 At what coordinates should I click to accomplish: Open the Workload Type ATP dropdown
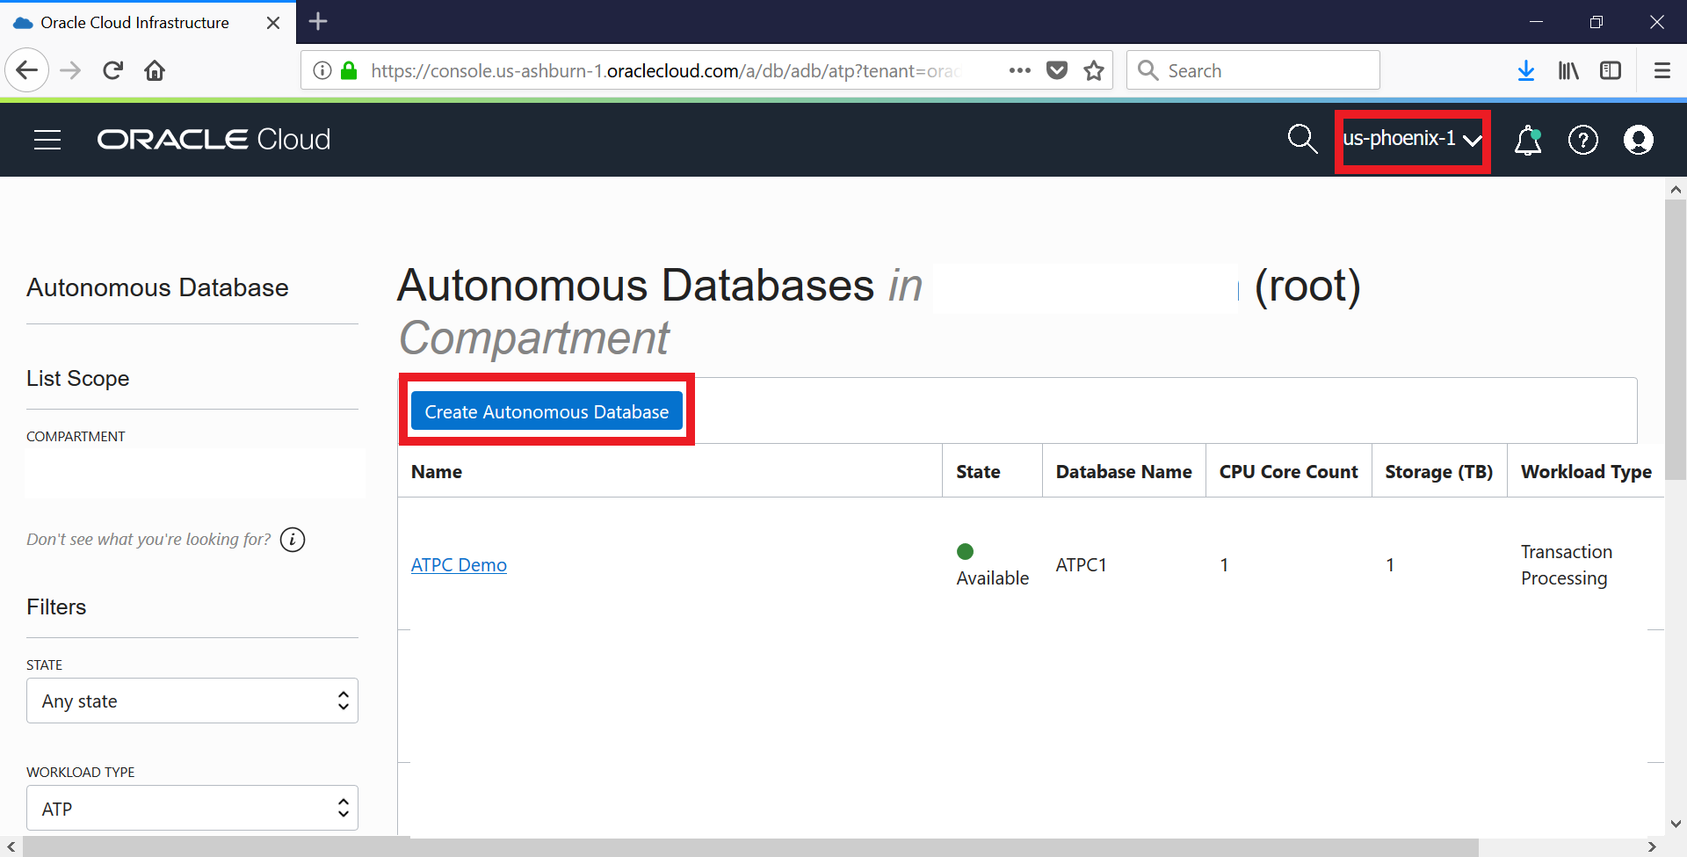pyautogui.click(x=192, y=808)
